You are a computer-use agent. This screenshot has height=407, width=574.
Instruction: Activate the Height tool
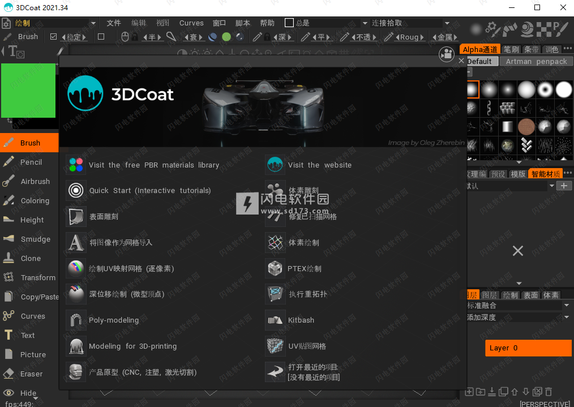[x=29, y=220]
